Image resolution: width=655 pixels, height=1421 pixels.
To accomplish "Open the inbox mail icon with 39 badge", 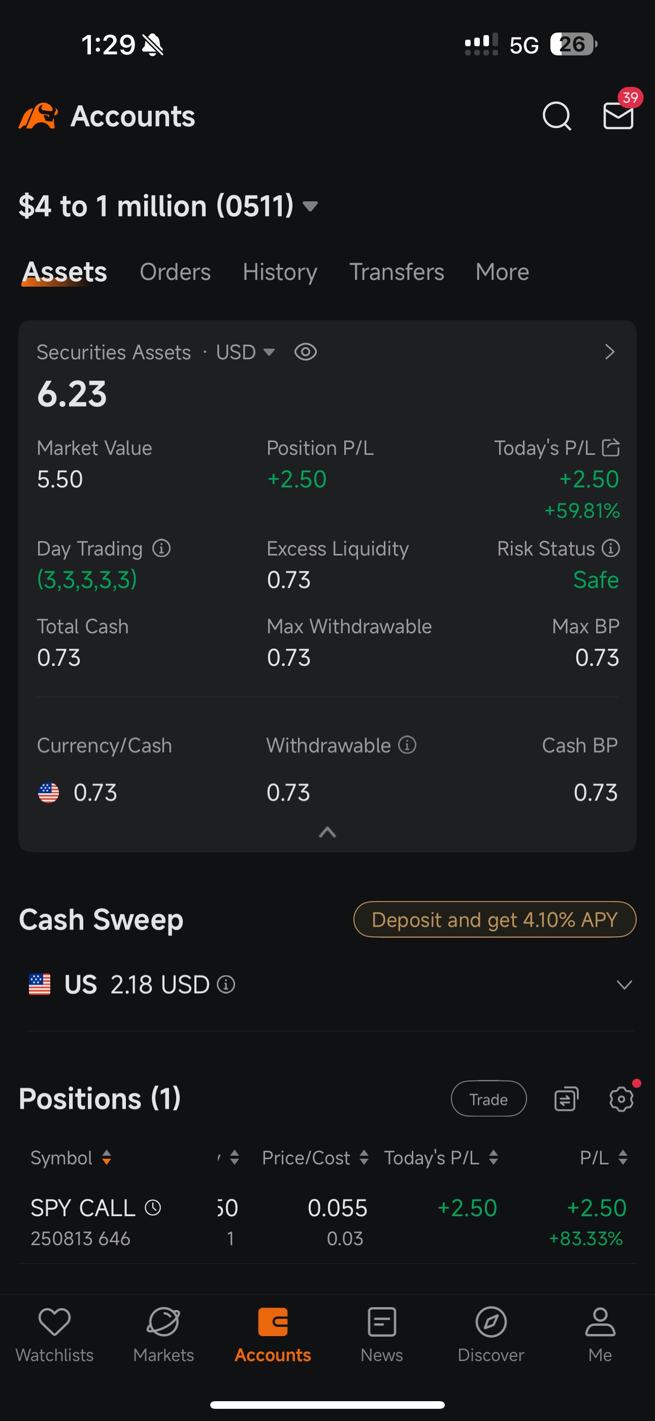I will [x=618, y=115].
